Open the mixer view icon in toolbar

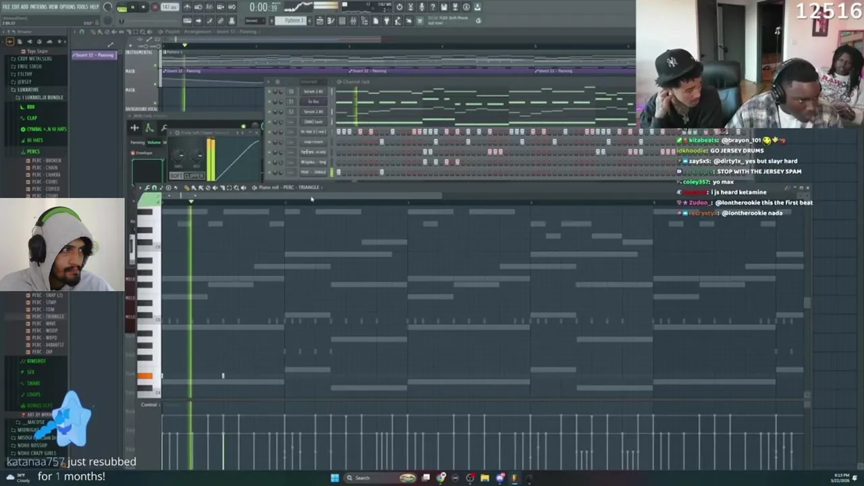pyautogui.click(x=354, y=21)
